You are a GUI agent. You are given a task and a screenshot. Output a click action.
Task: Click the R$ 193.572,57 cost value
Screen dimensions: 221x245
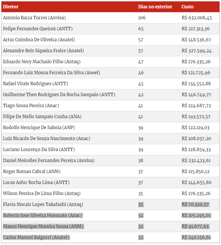196,117
